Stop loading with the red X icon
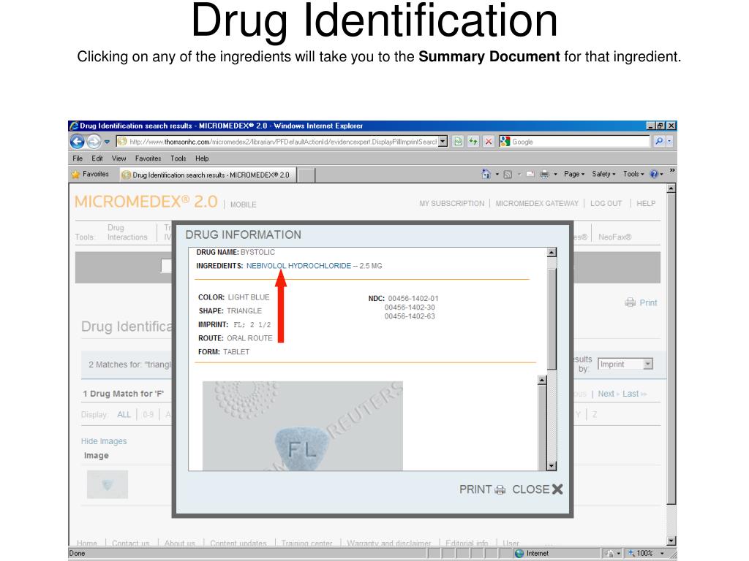The image size is (749, 561). [488, 142]
